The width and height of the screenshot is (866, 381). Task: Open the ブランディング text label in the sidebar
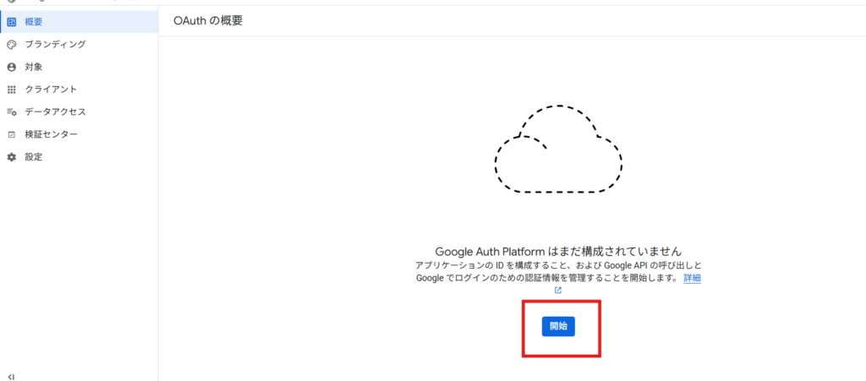[x=55, y=44]
